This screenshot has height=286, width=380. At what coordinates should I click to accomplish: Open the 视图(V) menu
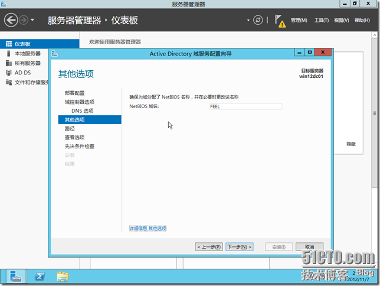point(342,21)
